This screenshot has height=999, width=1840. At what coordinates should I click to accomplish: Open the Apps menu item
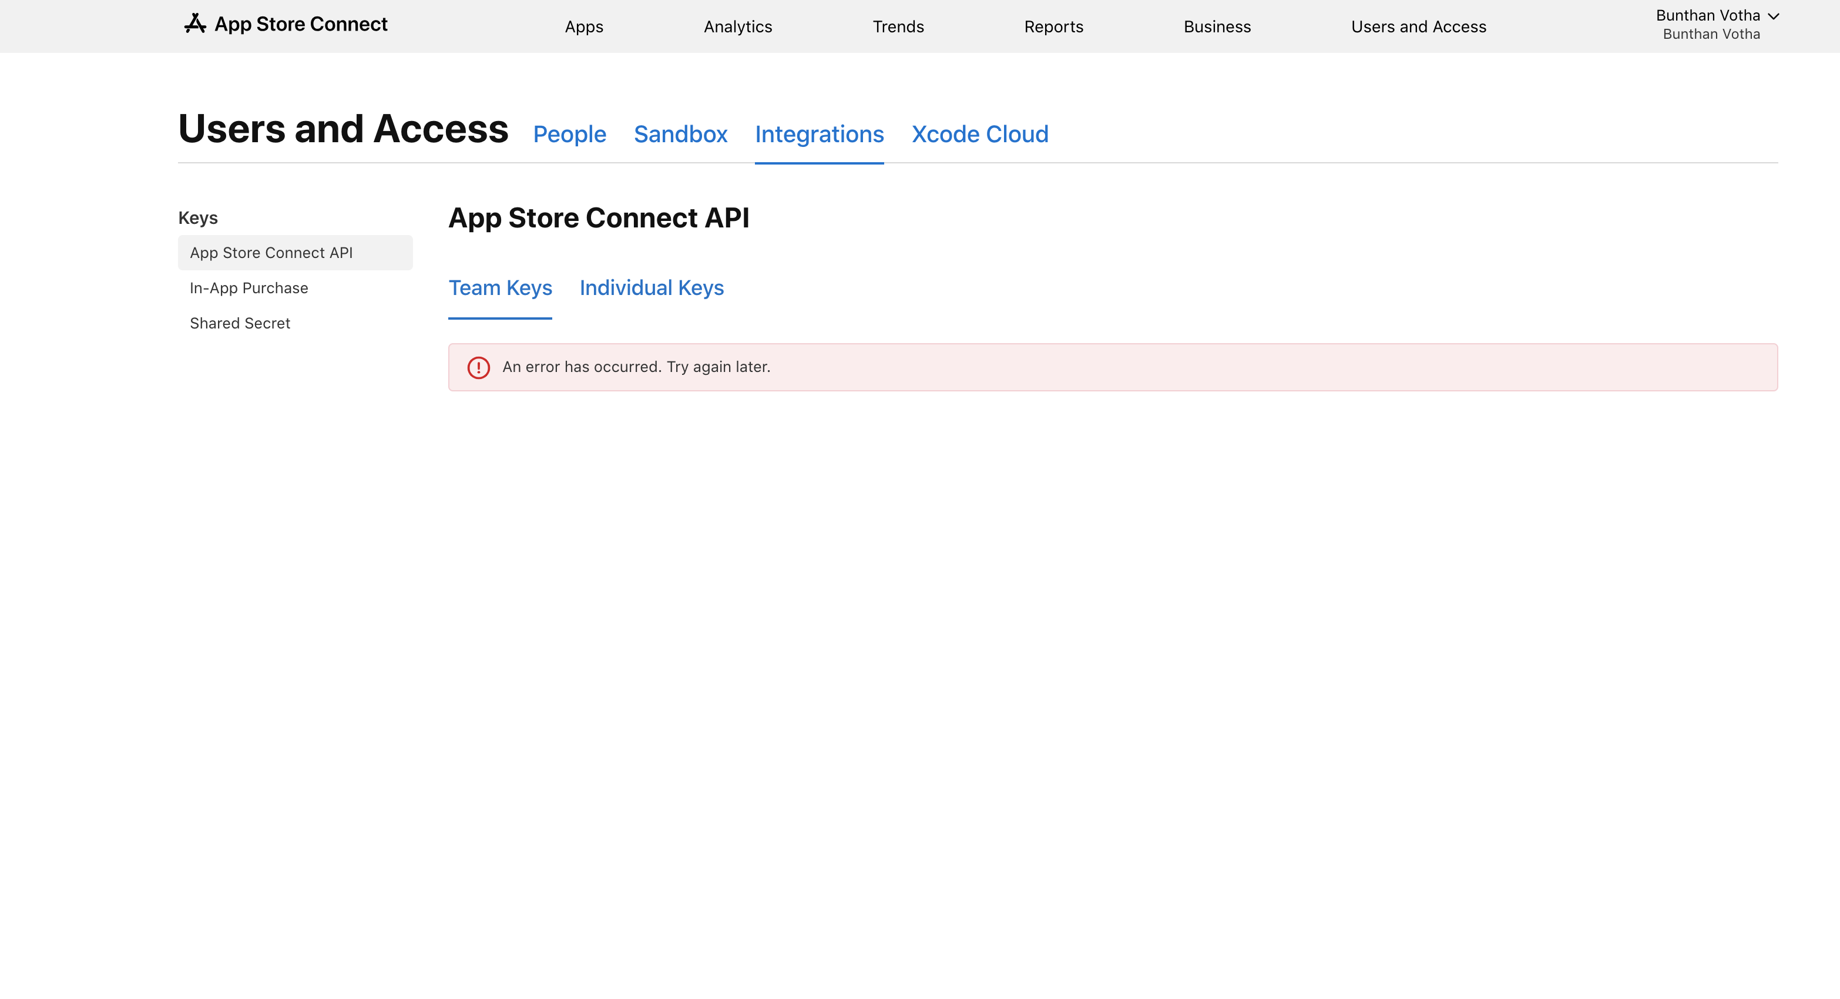(583, 27)
